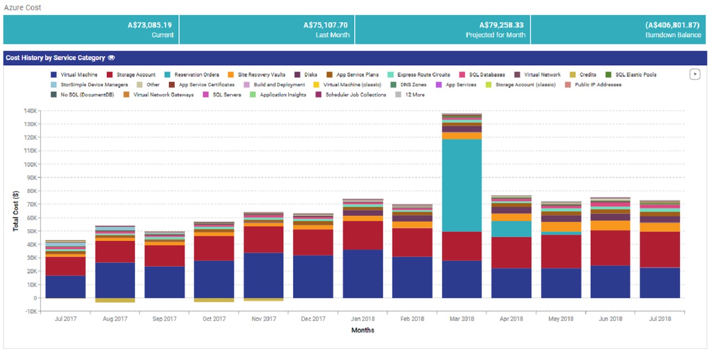Click the Dec 2017 axis label
713x349 pixels.
pyautogui.click(x=313, y=319)
